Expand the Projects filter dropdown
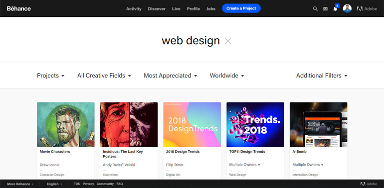Image resolution: width=384 pixels, height=188 pixels. tap(51, 76)
